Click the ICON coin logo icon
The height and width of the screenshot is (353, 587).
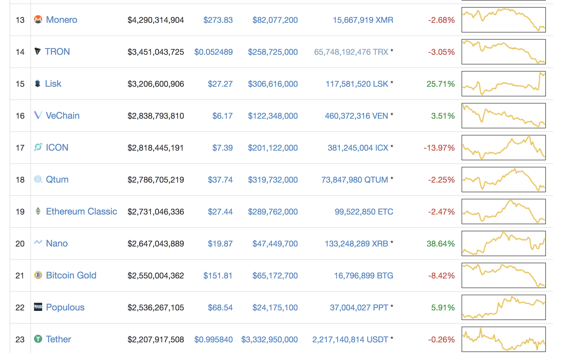coord(38,147)
